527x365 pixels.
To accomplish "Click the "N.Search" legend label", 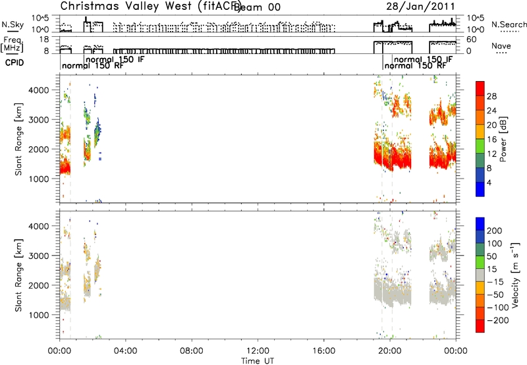I will [x=509, y=24].
